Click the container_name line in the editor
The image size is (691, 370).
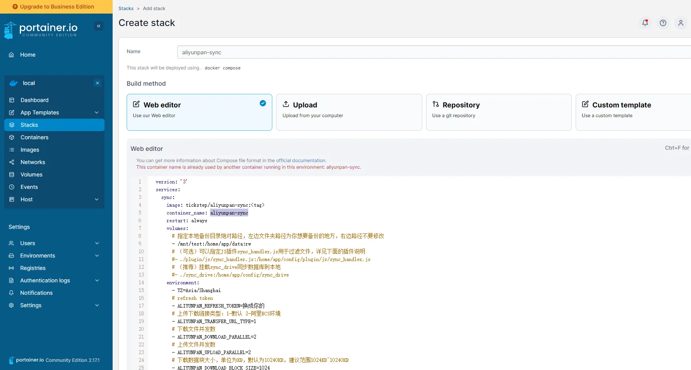coord(207,213)
